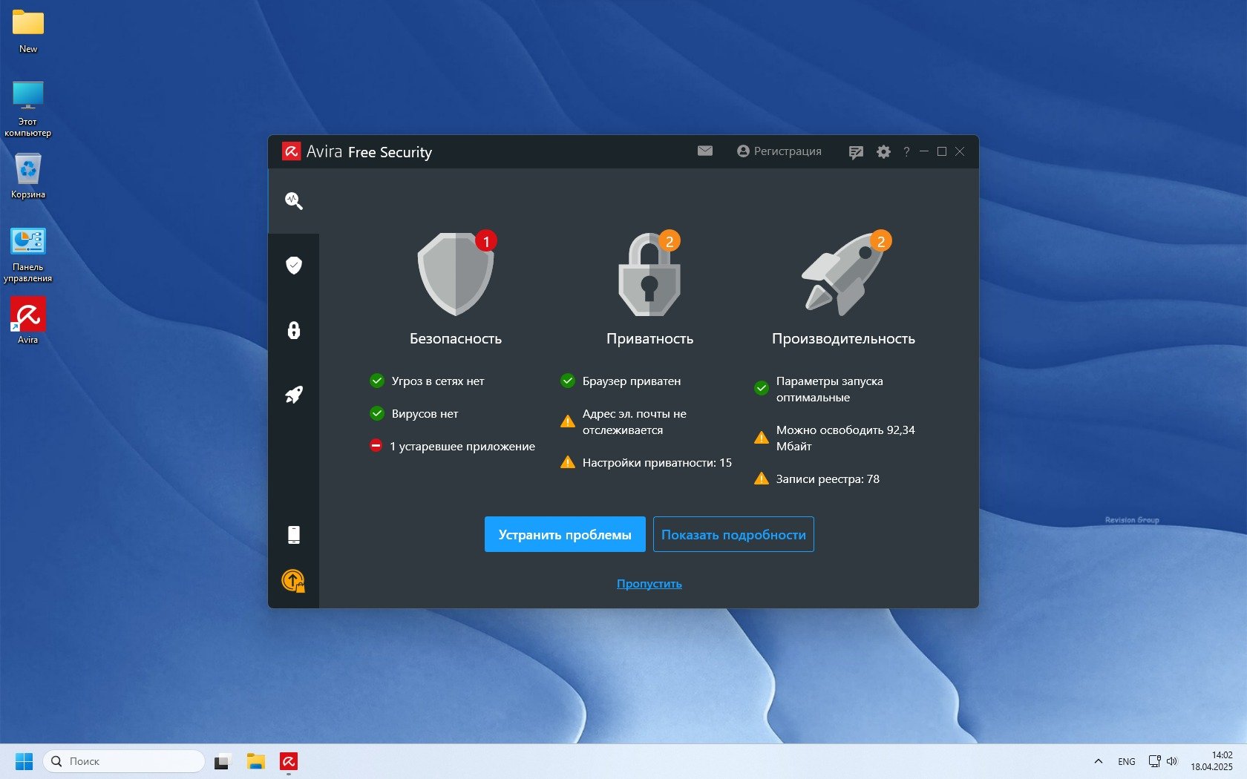This screenshot has width=1247, height=779.
Task: Click the Устранить проблемы button
Action: [565, 534]
